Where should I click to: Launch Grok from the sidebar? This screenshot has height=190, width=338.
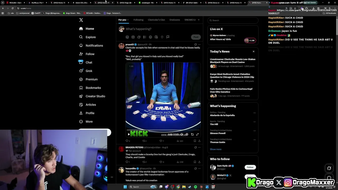pyautogui.click(x=86, y=71)
